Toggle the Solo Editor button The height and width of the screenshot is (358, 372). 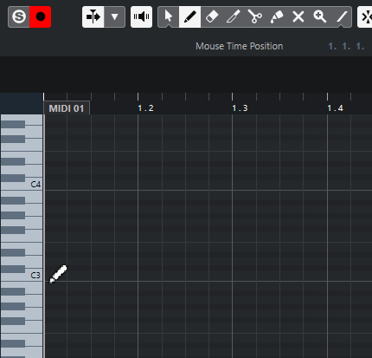[19, 17]
